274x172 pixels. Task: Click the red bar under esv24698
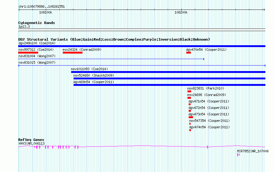click(x=189, y=98)
